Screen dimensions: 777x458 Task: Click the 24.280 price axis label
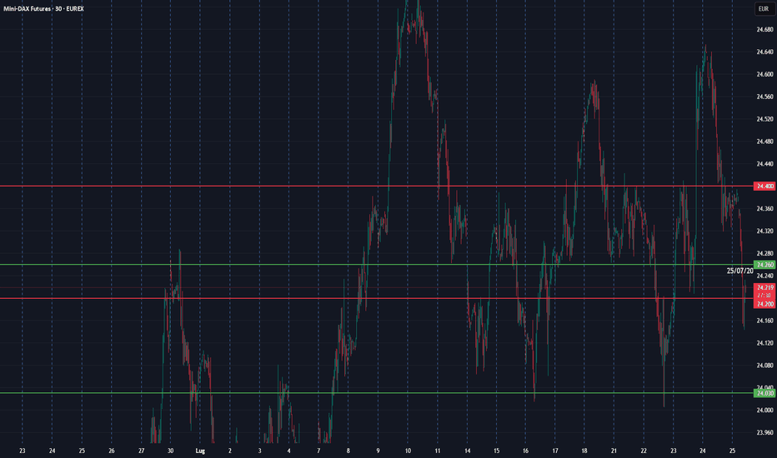(764, 253)
